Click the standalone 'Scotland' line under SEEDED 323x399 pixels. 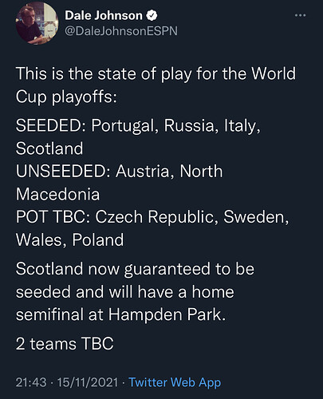tap(49, 148)
